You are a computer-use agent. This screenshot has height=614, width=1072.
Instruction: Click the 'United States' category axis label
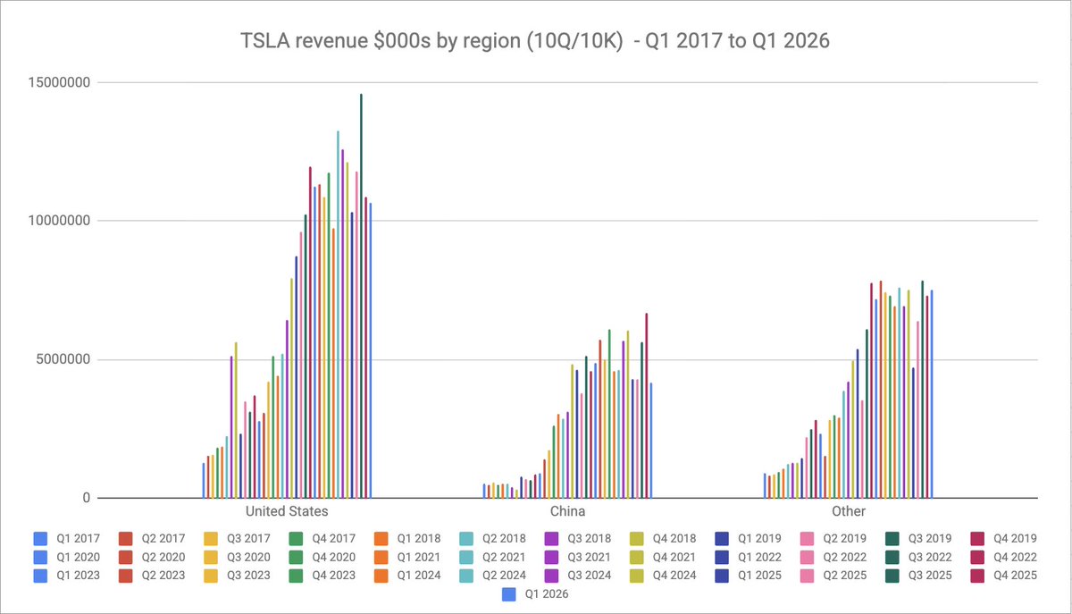[x=287, y=511]
